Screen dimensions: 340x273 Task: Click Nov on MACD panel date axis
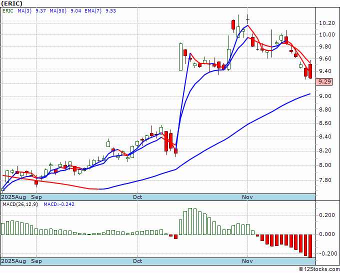click(x=247, y=261)
